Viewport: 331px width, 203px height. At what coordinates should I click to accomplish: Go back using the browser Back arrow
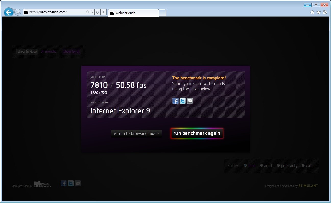[9, 12]
